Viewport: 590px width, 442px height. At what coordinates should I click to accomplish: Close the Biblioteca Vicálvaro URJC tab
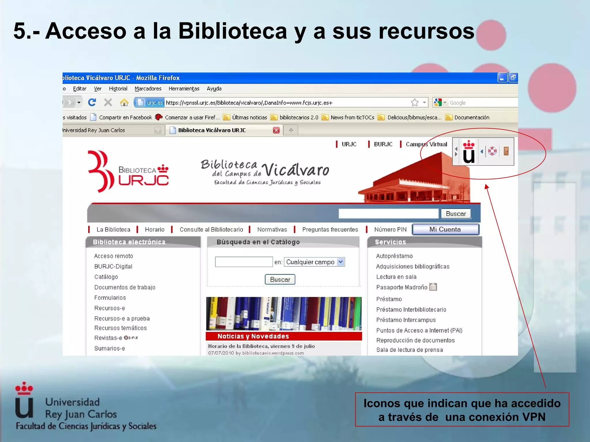(x=276, y=130)
